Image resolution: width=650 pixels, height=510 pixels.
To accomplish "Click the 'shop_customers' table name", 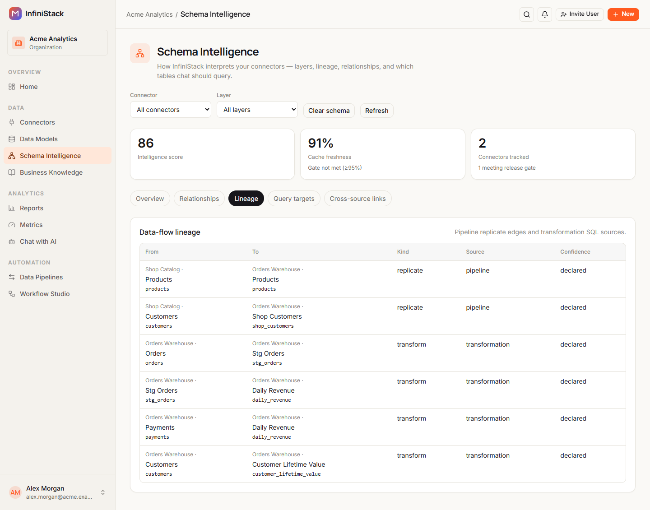I will 273,326.
